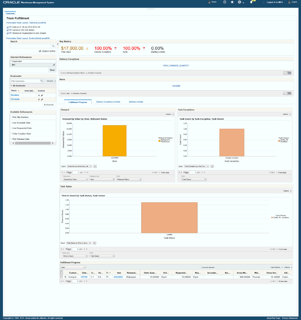Viewport: 301px width, 320px height.
Task: Open Demand chart Sort dropdown
Action: pos(79,166)
